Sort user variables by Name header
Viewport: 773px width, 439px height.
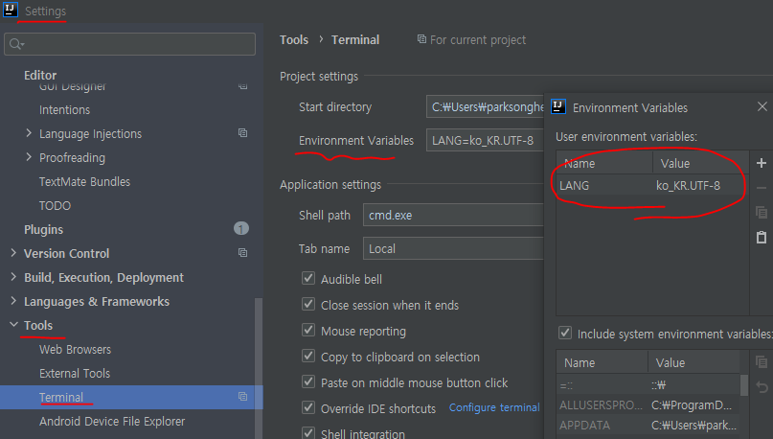(604, 163)
